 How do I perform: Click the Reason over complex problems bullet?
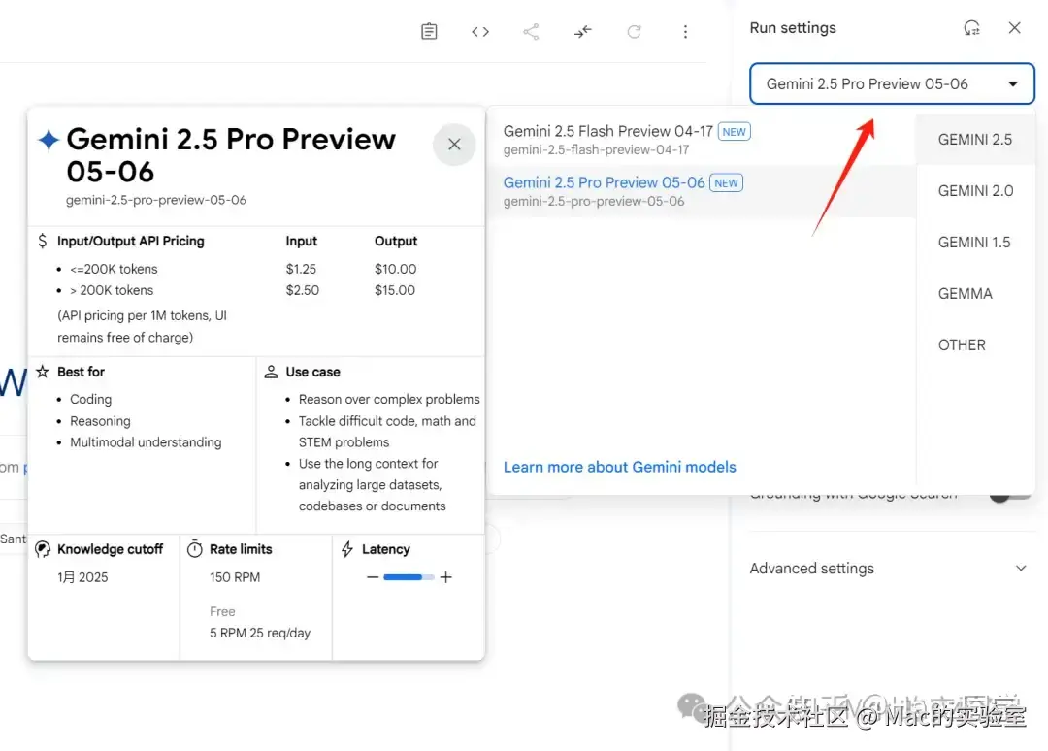389,399
